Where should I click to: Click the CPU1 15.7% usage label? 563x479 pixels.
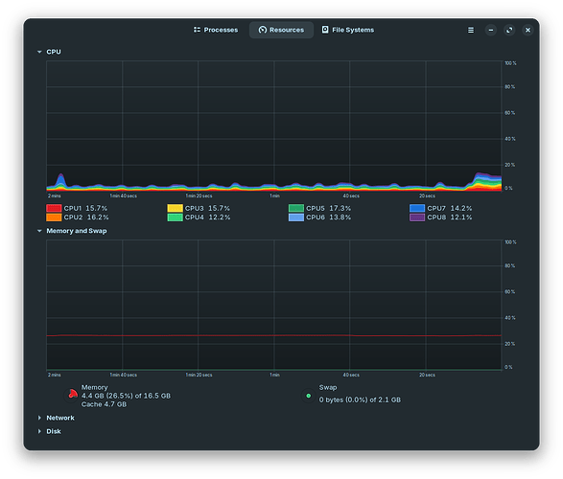[85, 208]
